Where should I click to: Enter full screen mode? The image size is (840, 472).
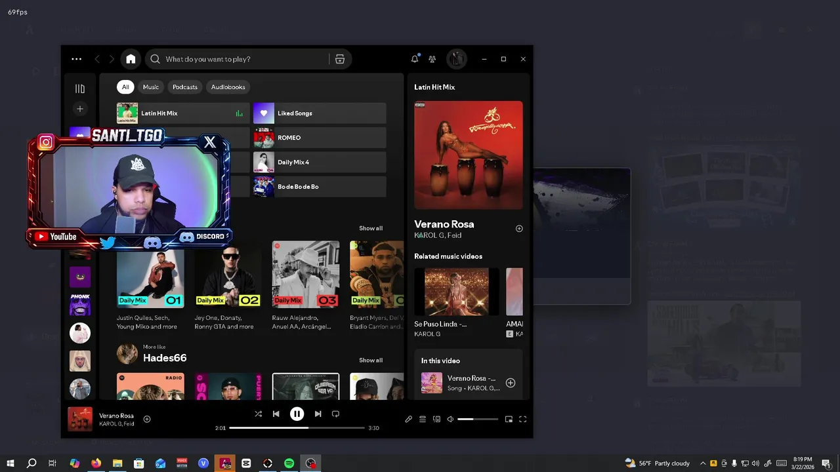[x=523, y=419]
